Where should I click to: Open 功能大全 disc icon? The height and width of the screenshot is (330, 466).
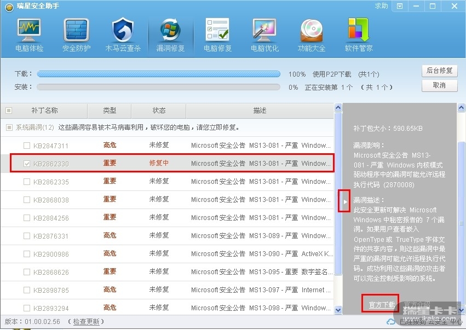[312, 30]
